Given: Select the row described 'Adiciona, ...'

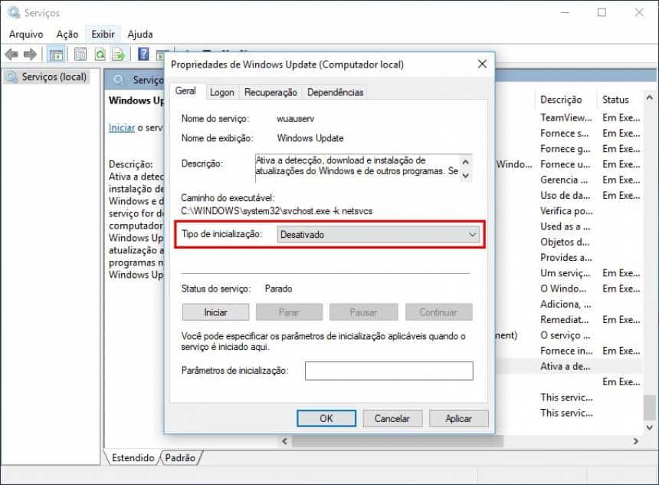Looking at the screenshot, I should 566,305.
